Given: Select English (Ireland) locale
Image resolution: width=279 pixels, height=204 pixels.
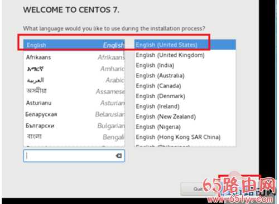Looking at the screenshot, I should [185, 106].
